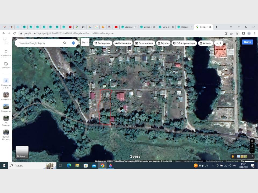Open the Конфиденциальность link

coord(214,161)
